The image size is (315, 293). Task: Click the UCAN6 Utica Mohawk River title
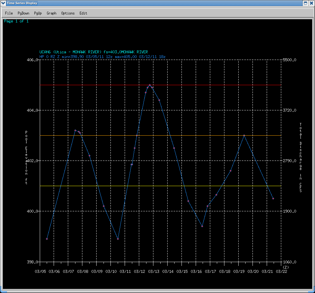[94, 52]
